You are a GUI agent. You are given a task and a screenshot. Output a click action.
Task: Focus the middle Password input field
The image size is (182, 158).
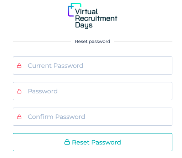click(x=93, y=91)
